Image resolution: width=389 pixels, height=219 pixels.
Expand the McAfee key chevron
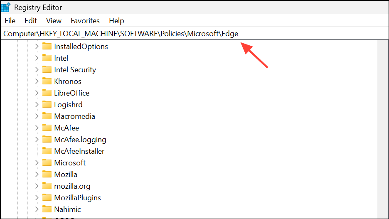tap(37, 128)
